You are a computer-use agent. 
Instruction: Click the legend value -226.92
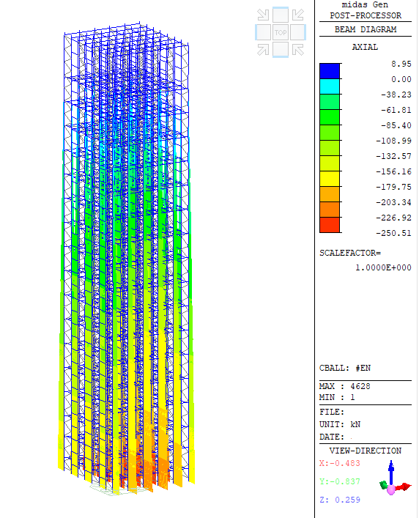393,218
